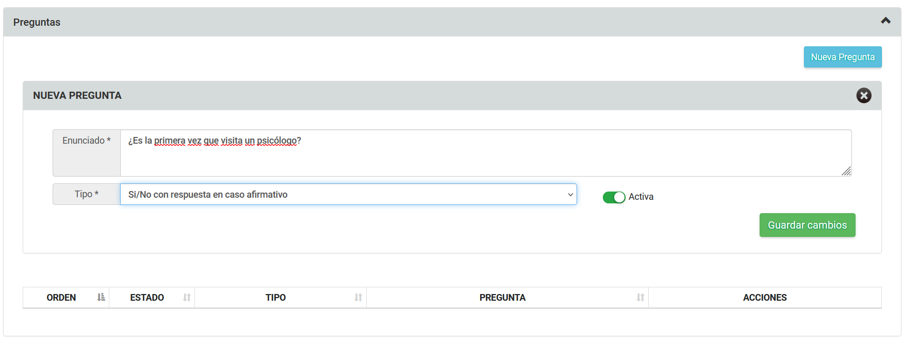The height and width of the screenshot is (345, 903).
Task: Close the NUEVA PREGUNTA form
Action: click(x=863, y=95)
